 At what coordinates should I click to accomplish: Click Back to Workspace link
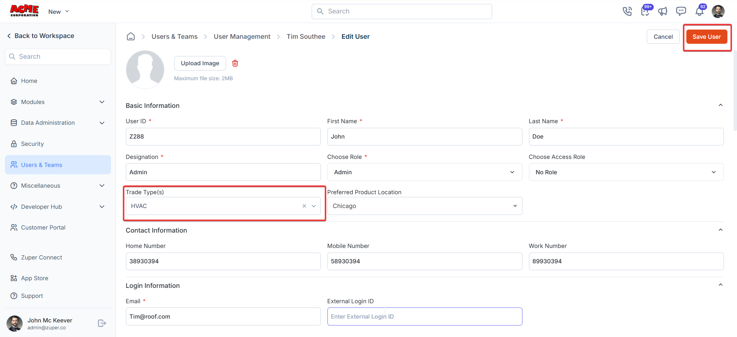point(40,36)
